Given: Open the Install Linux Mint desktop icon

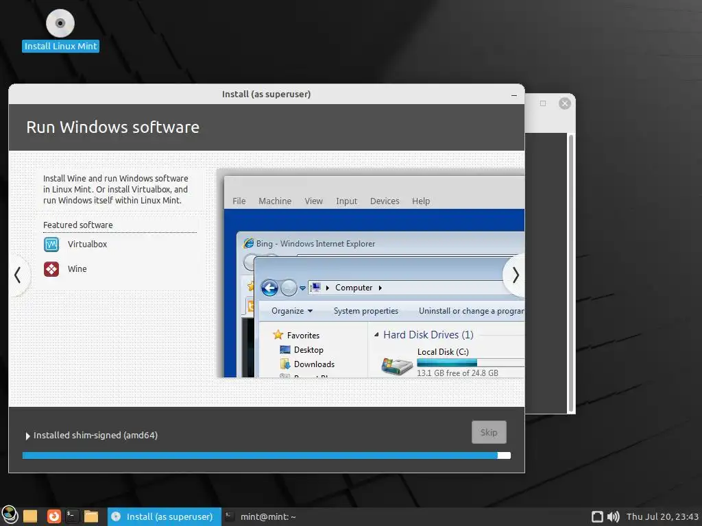Looking at the screenshot, I should pyautogui.click(x=60, y=30).
